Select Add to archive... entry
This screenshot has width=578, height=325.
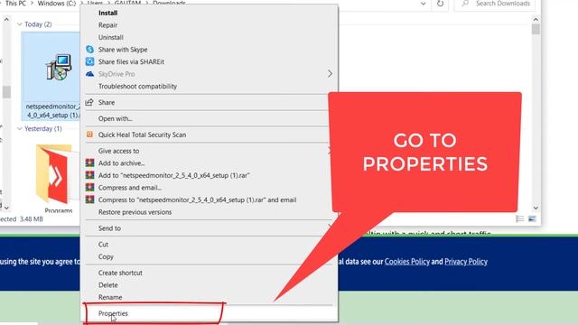point(121,163)
